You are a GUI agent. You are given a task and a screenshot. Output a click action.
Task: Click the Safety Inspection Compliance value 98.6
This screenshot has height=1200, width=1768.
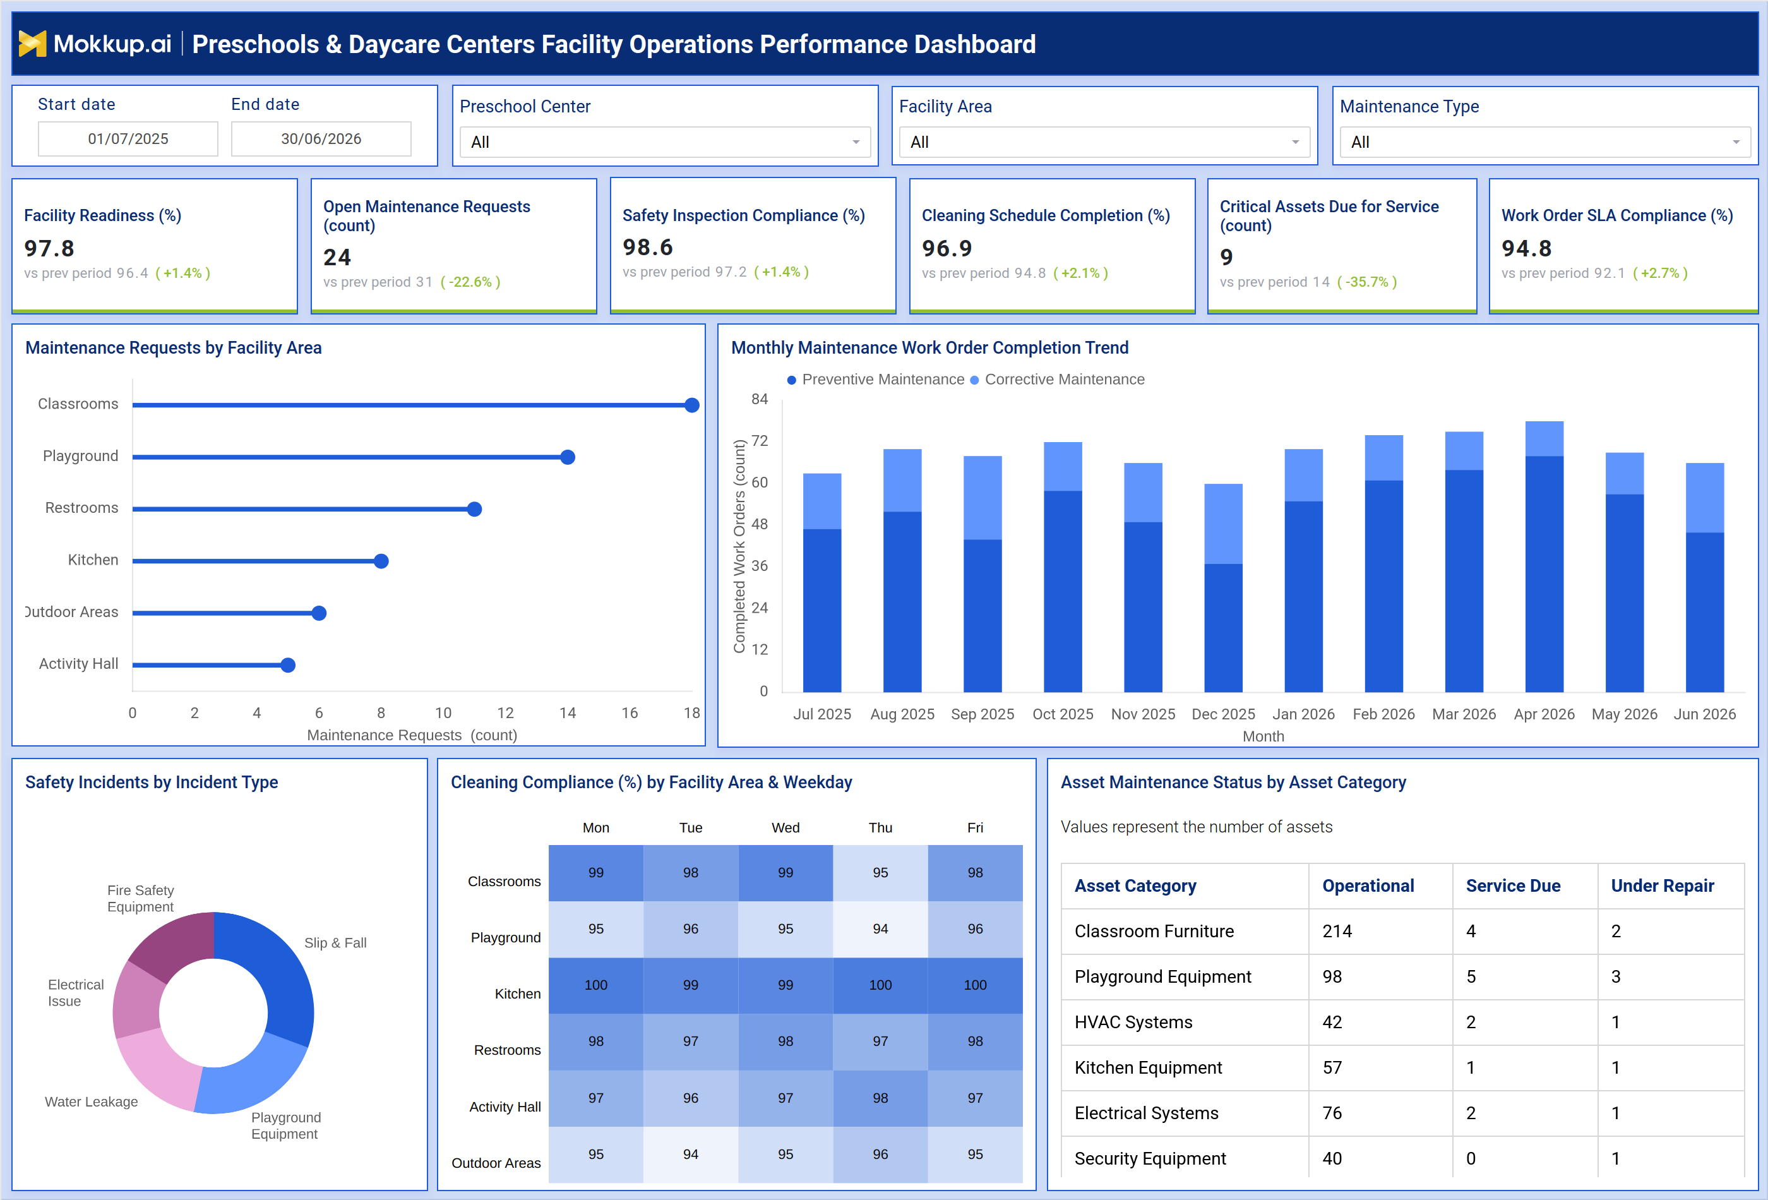pyautogui.click(x=647, y=248)
